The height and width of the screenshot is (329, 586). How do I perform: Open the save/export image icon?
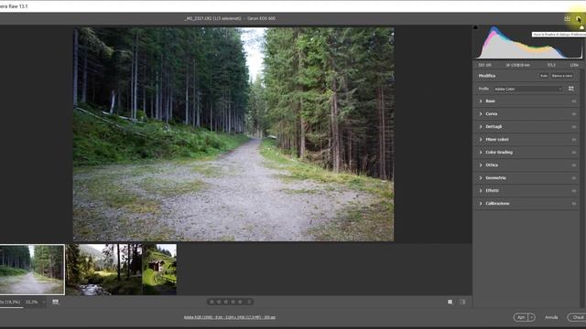(x=567, y=18)
